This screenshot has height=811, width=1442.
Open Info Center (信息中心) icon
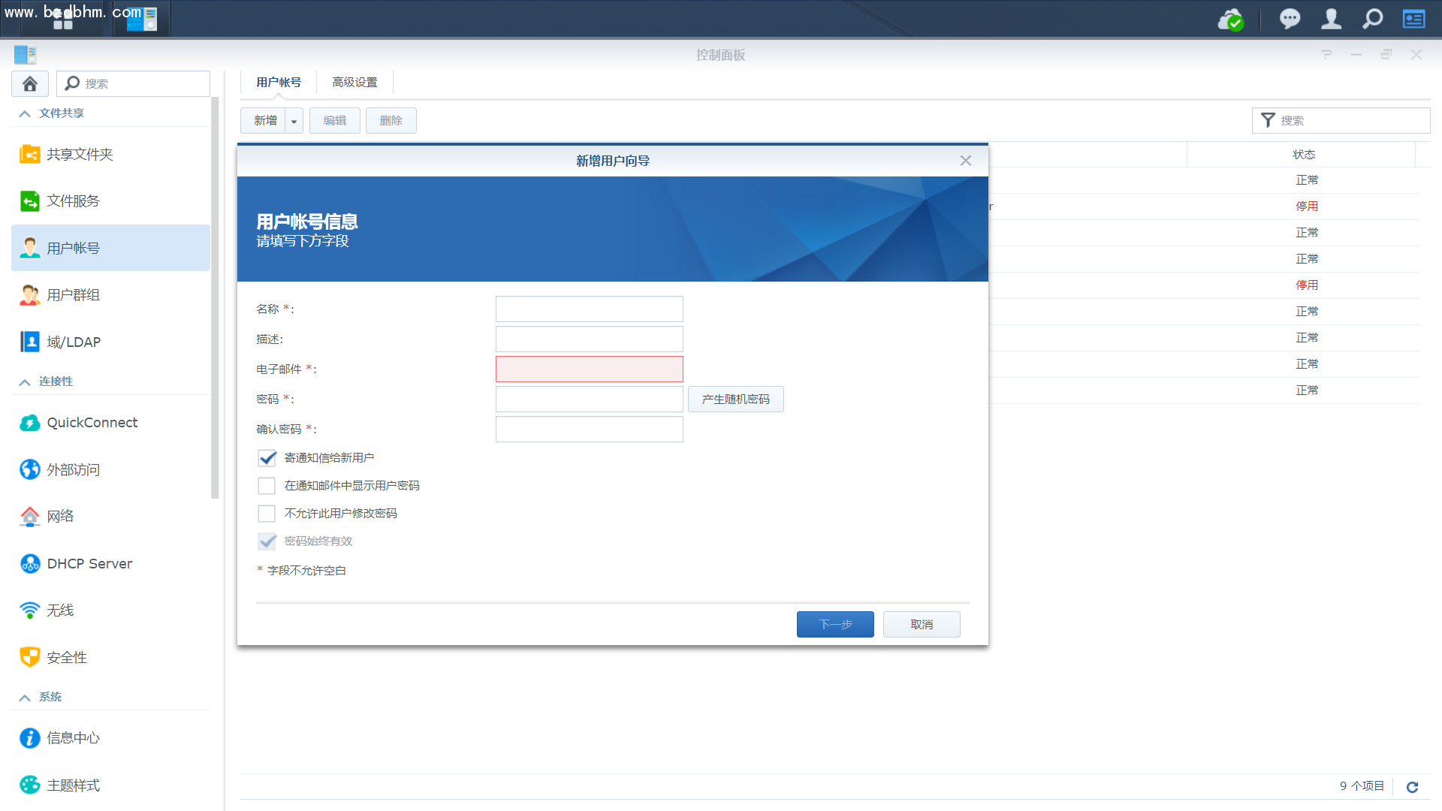(x=30, y=738)
